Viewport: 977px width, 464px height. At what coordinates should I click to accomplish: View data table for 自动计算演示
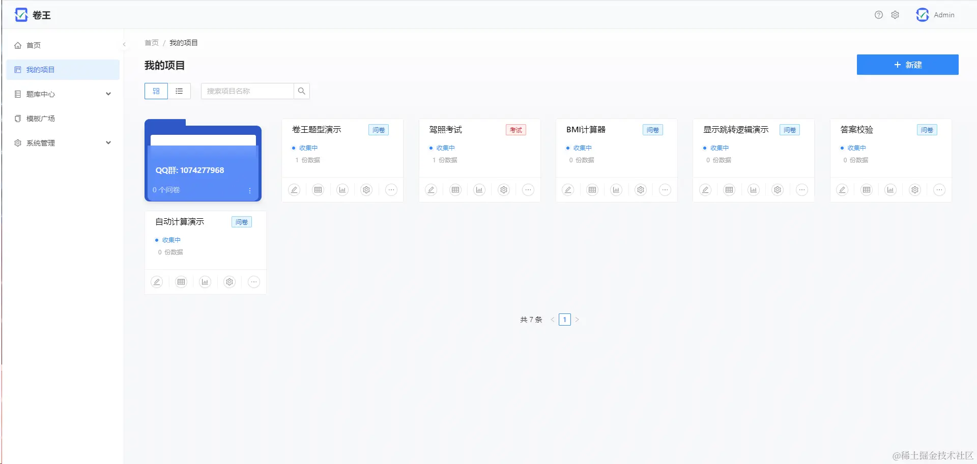pyautogui.click(x=181, y=282)
